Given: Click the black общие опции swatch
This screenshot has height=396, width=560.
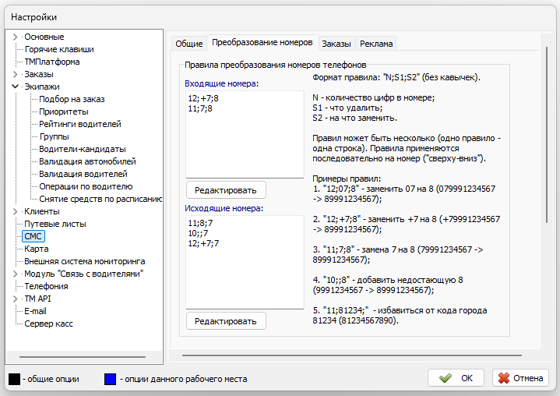Looking at the screenshot, I should 14,379.
